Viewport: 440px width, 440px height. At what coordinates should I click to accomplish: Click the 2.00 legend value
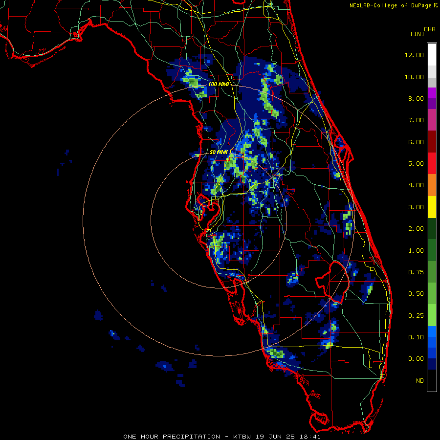(416, 229)
